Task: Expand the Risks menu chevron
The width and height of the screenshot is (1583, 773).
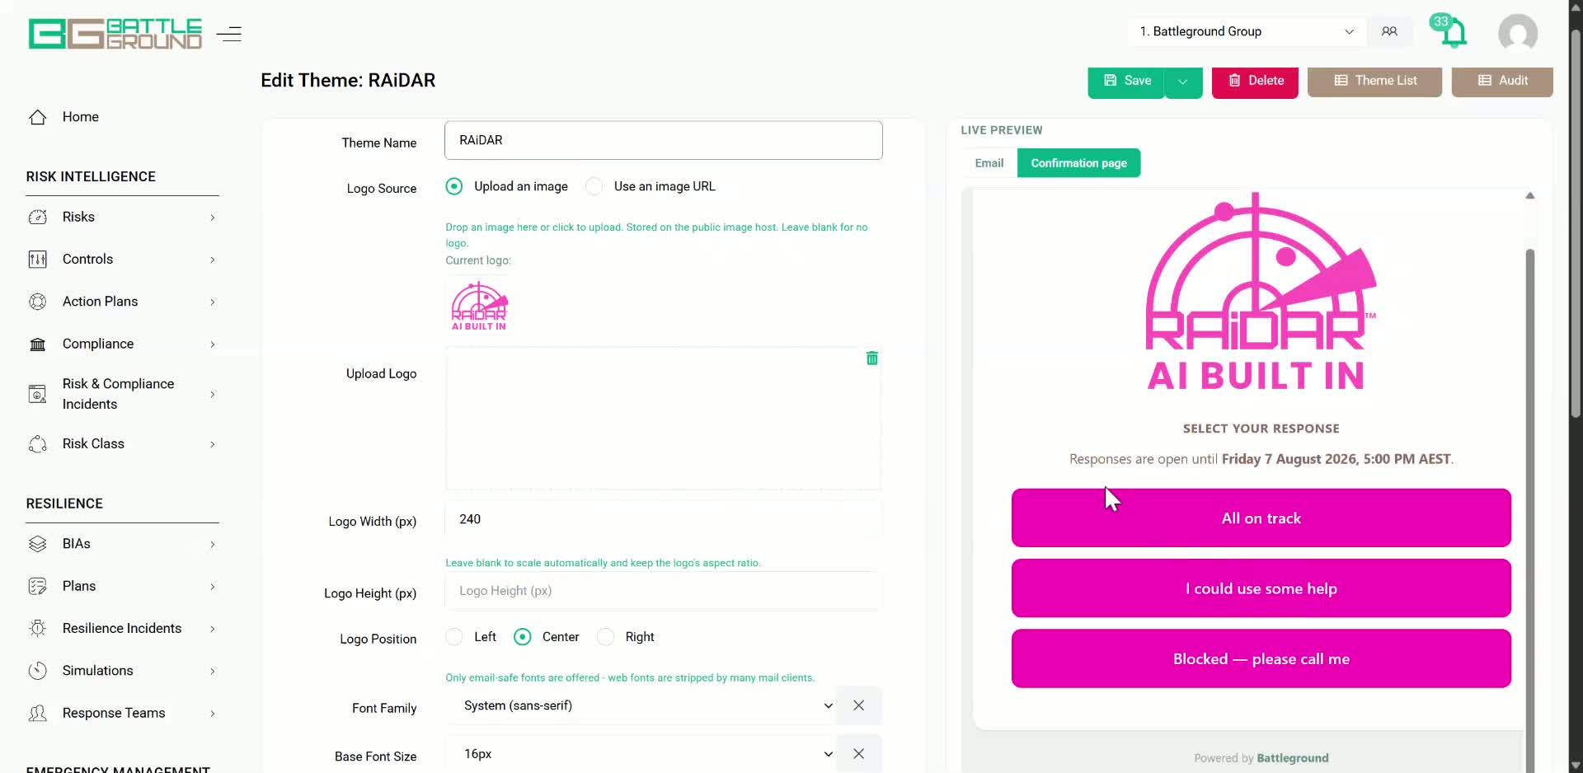Action: 213,218
